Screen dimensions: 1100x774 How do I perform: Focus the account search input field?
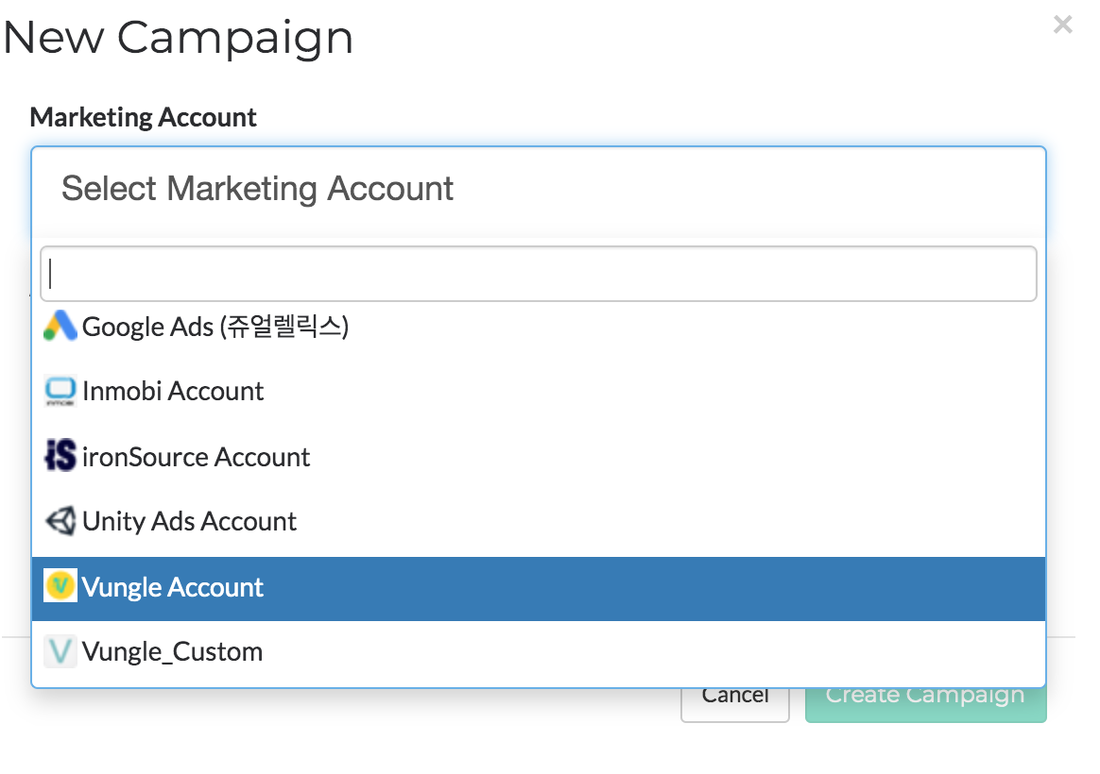coord(539,274)
